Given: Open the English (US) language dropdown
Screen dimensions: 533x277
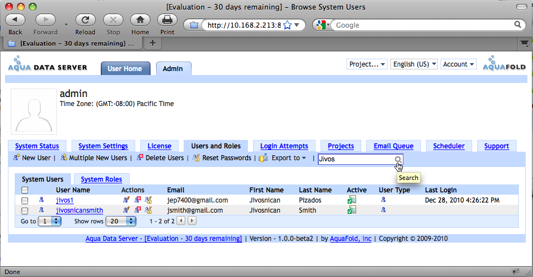Looking at the screenshot, I should point(414,64).
